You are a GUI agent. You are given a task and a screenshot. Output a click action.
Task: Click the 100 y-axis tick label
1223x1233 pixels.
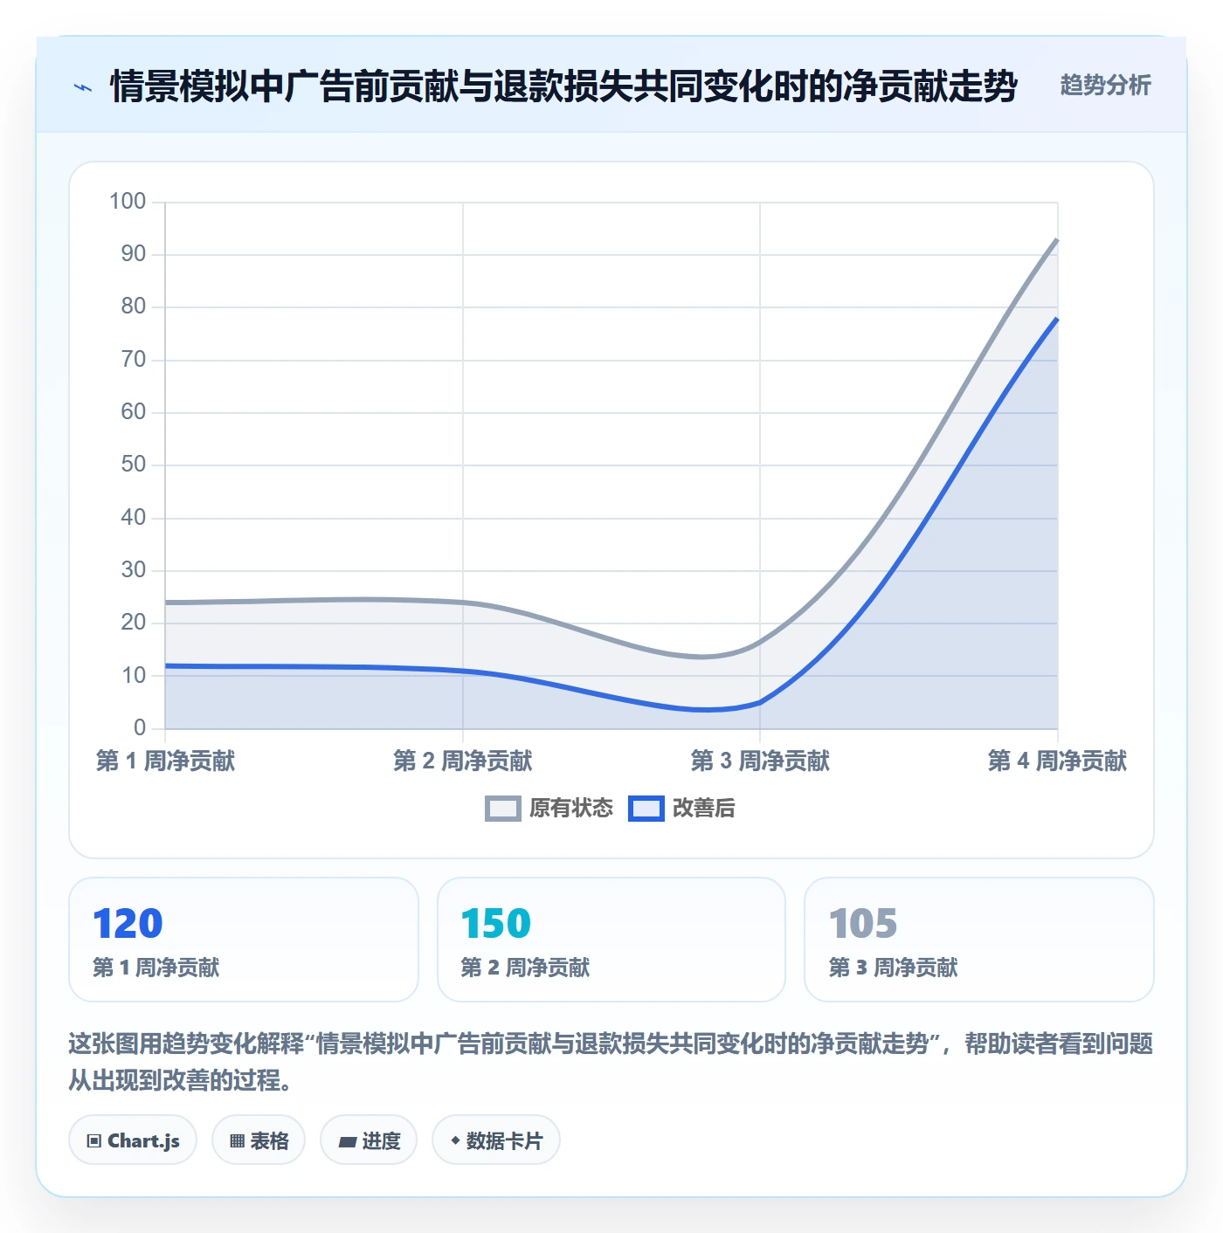click(128, 202)
